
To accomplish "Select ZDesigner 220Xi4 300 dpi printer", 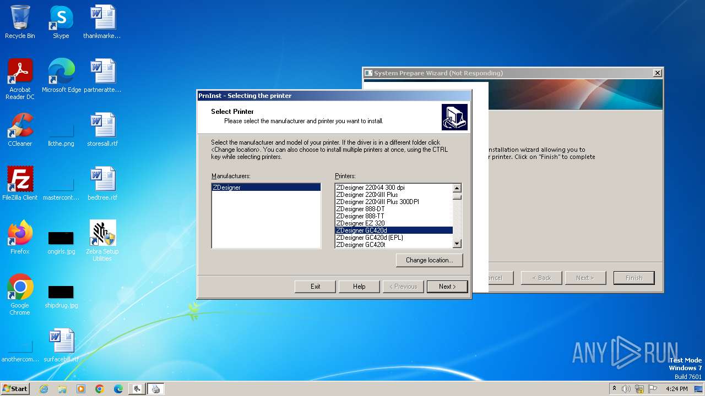I will [x=394, y=188].
